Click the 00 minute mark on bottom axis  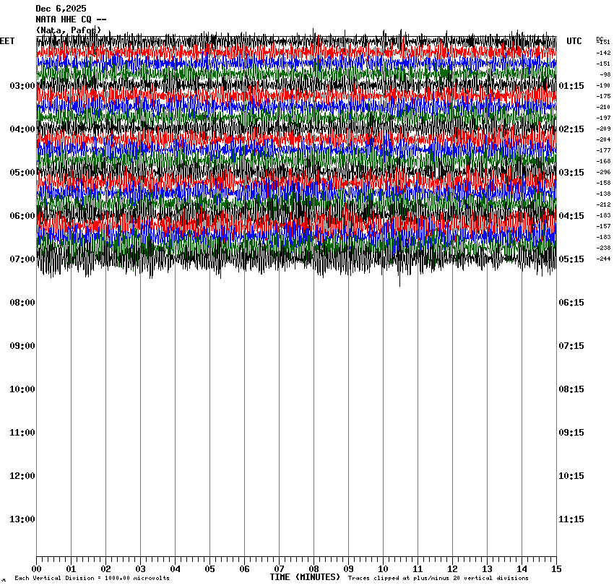pos(37,569)
